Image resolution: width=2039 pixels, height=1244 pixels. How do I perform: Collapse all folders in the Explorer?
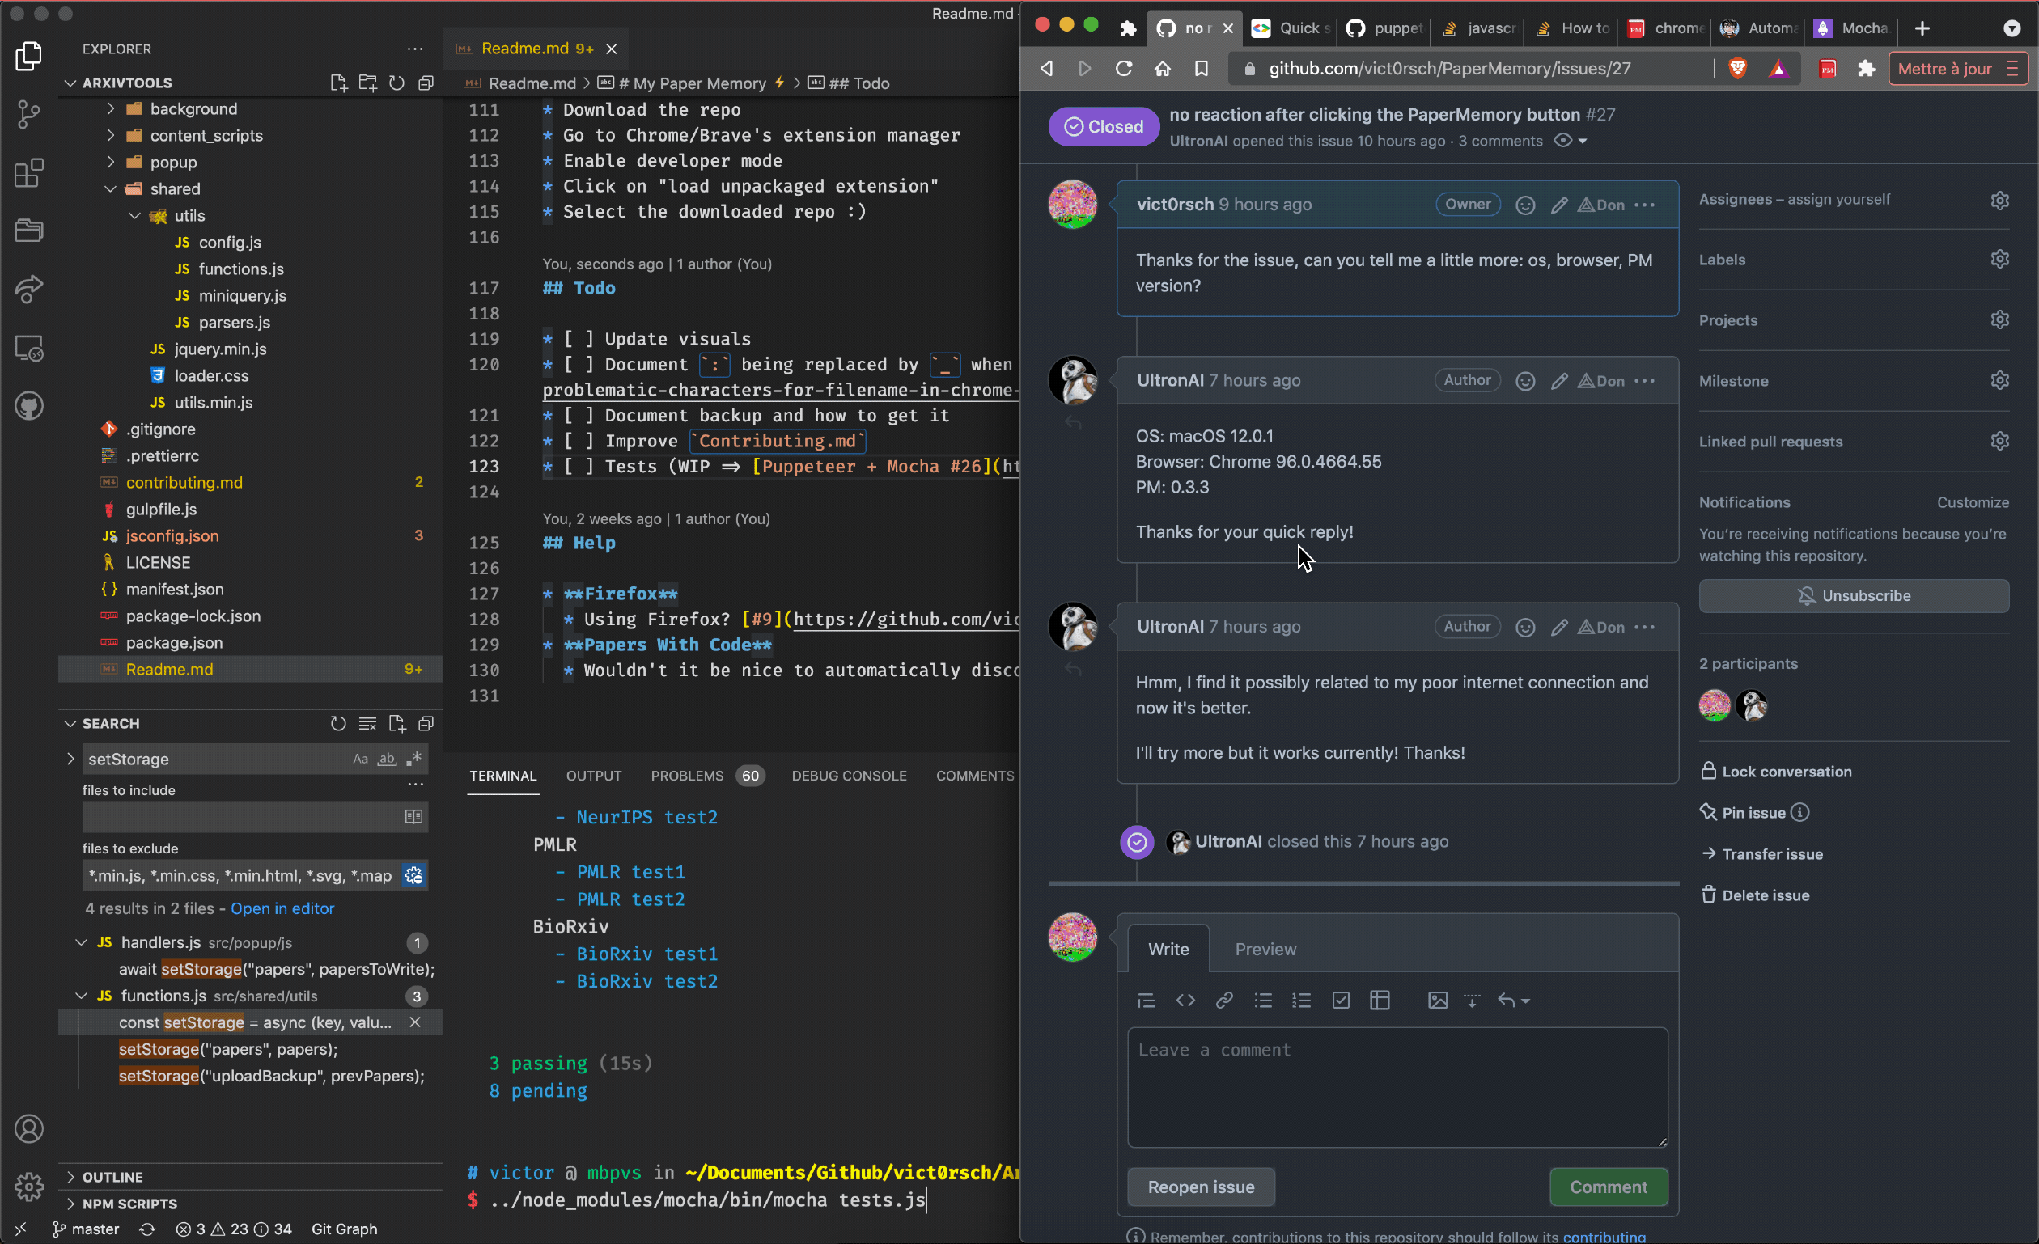(426, 83)
